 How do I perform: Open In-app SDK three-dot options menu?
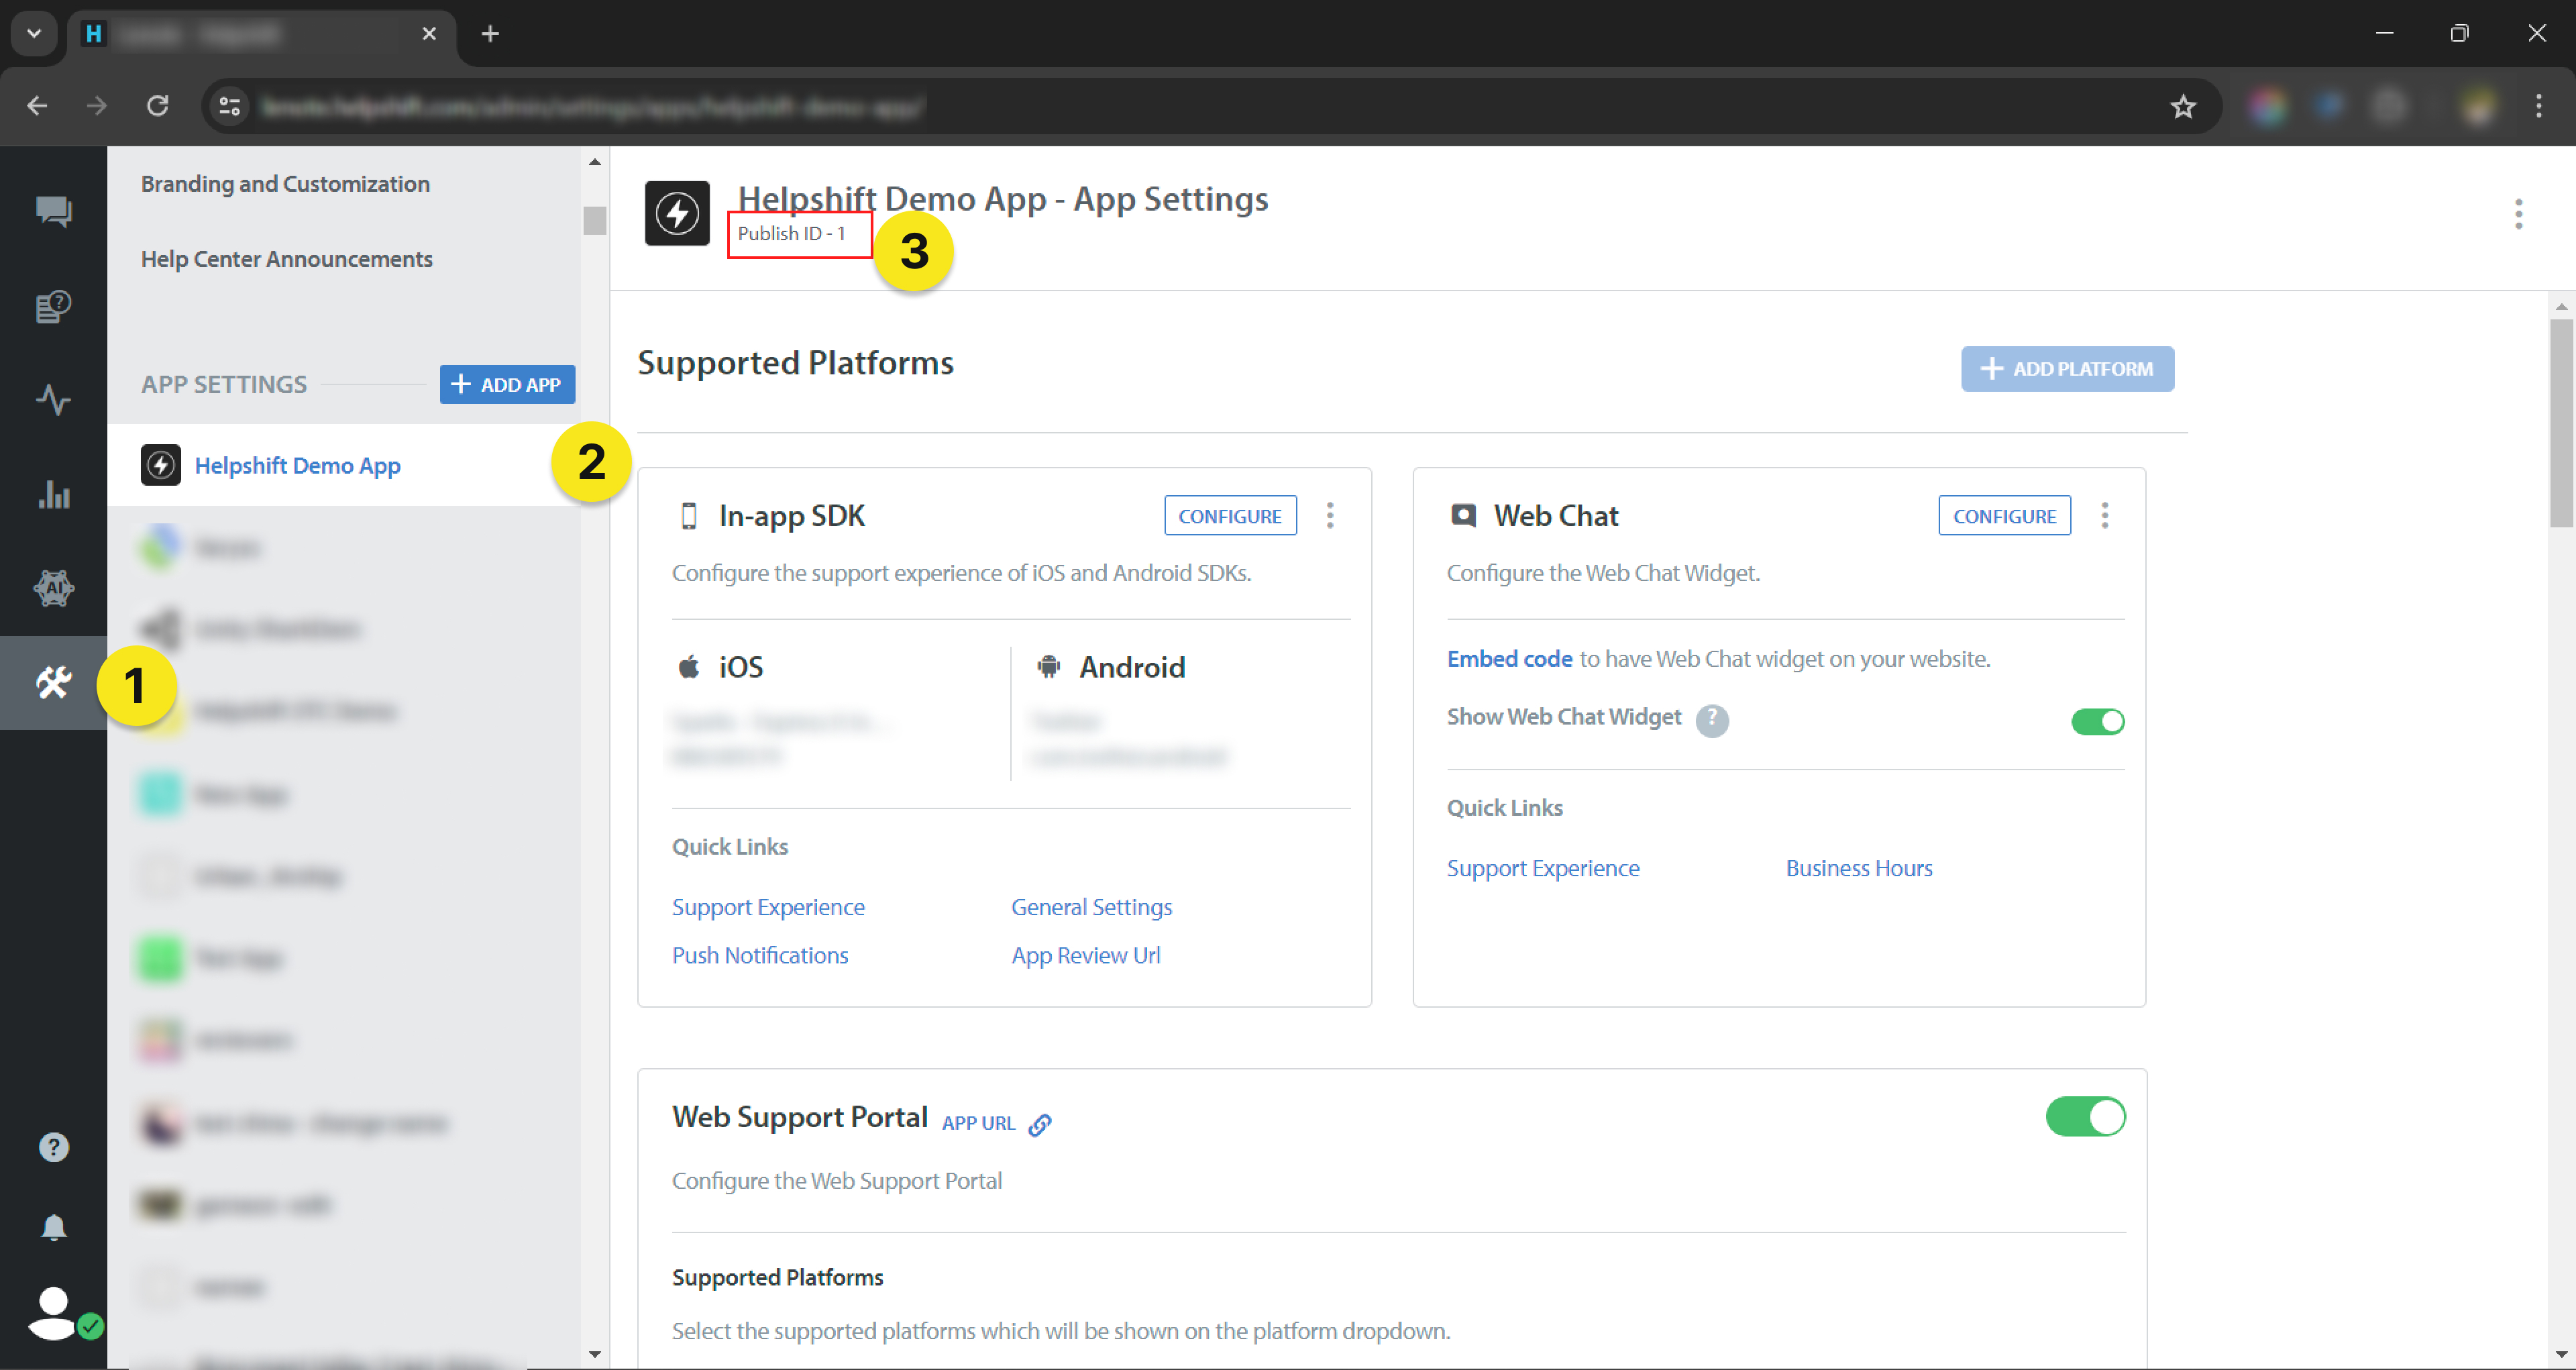[1329, 516]
